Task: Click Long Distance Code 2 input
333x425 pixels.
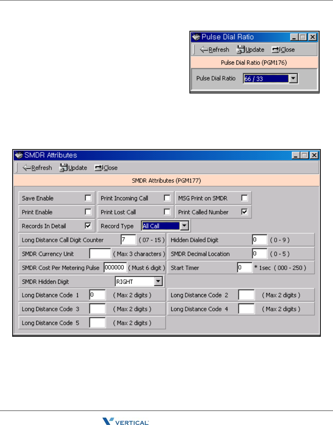Action: tap(246, 295)
